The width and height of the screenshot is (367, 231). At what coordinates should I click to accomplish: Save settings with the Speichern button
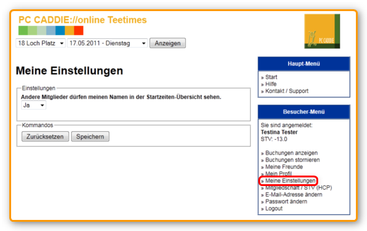click(x=90, y=137)
